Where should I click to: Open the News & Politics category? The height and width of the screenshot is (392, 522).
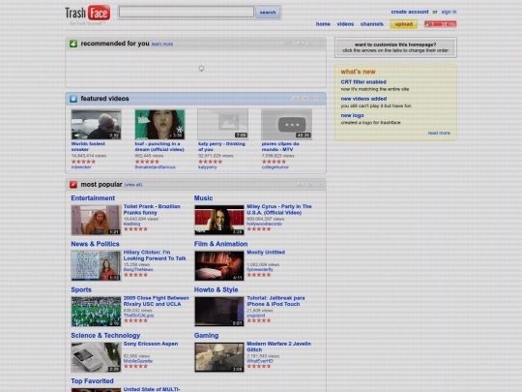point(95,244)
